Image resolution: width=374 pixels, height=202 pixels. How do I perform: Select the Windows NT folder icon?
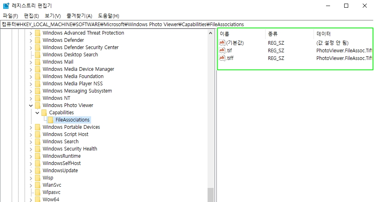[x=38, y=98]
